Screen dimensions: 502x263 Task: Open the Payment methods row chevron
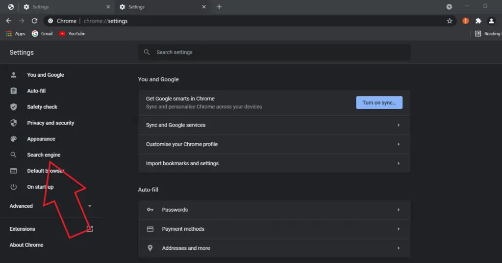click(x=399, y=229)
